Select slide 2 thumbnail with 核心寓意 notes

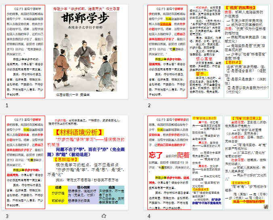pos(208,52)
